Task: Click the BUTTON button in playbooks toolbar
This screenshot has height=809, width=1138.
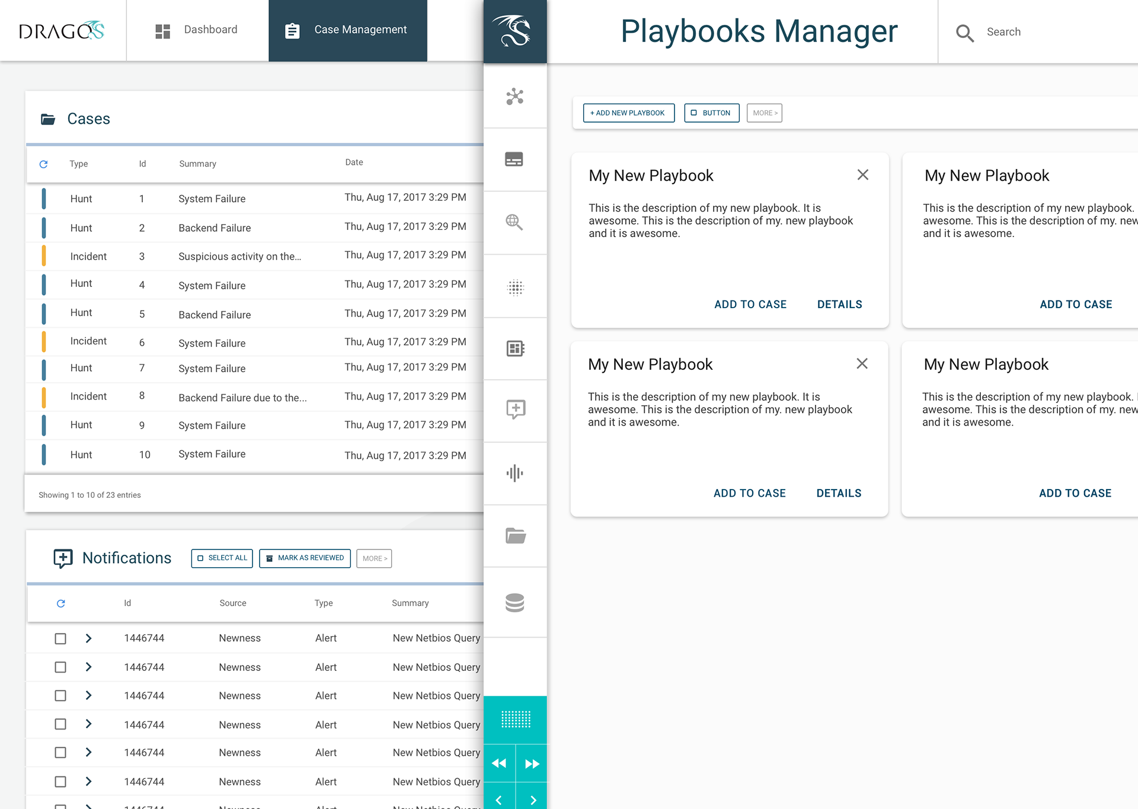Action: (711, 113)
